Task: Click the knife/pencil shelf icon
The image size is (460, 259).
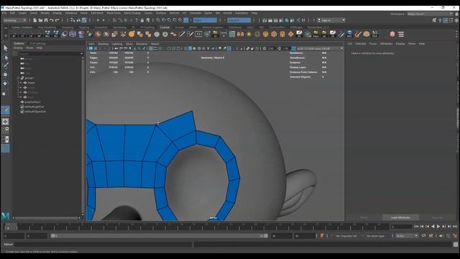Action: 182,35
